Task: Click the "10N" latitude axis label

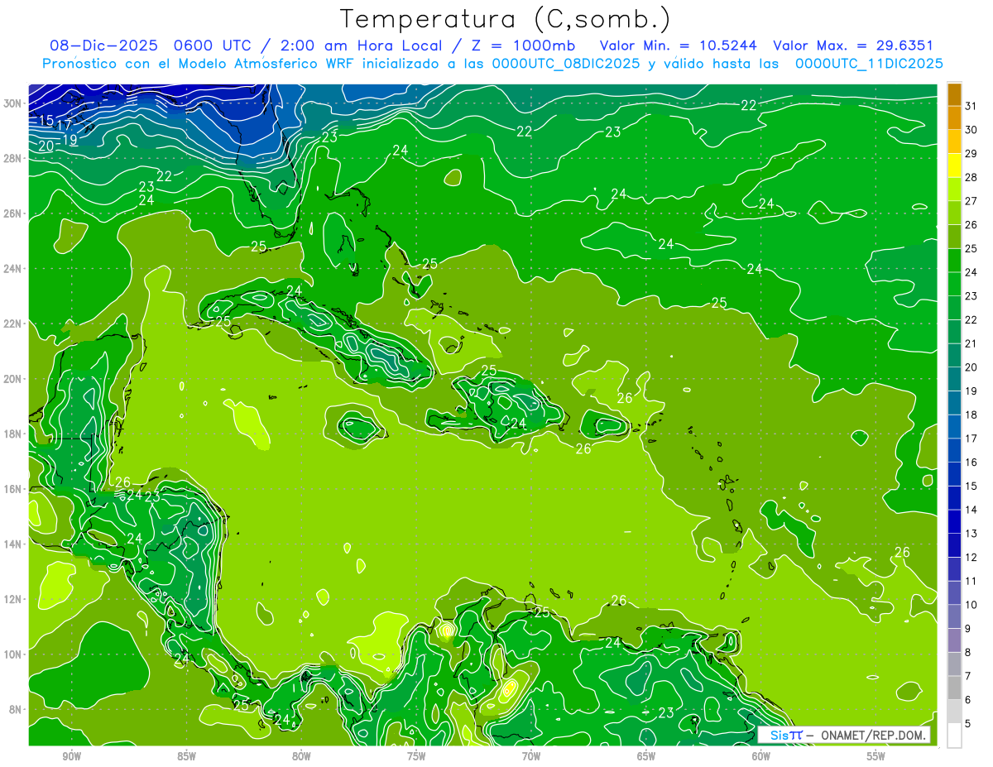Action: (x=14, y=654)
